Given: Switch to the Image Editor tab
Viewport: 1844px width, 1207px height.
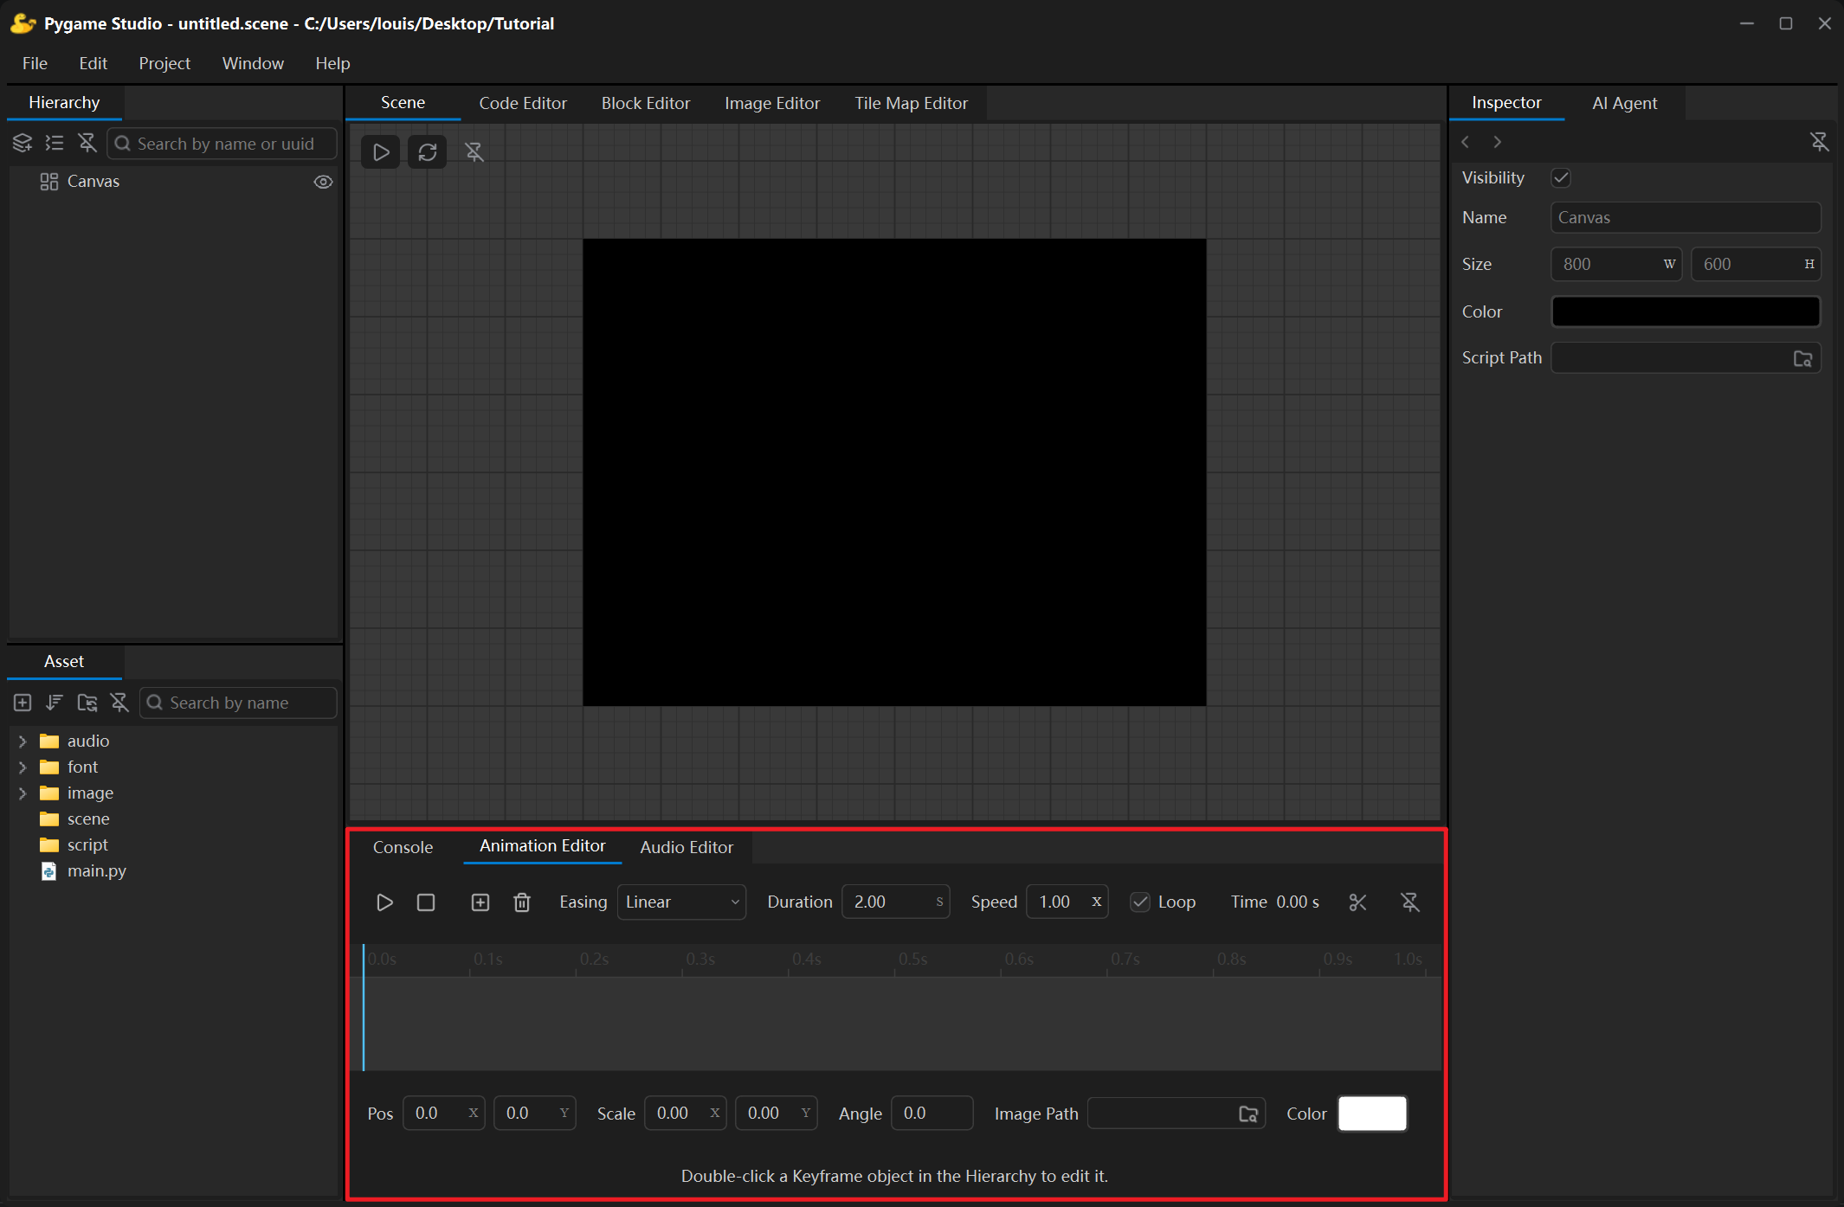Looking at the screenshot, I should [x=772, y=103].
